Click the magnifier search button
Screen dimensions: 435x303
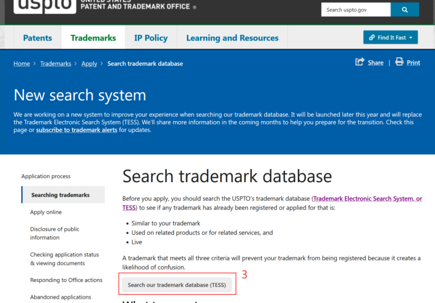[x=404, y=10]
